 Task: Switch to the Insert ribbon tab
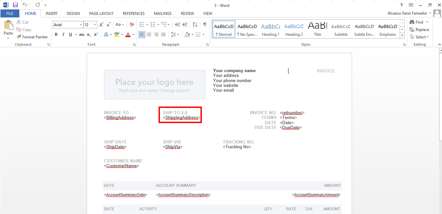pyautogui.click(x=52, y=13)
